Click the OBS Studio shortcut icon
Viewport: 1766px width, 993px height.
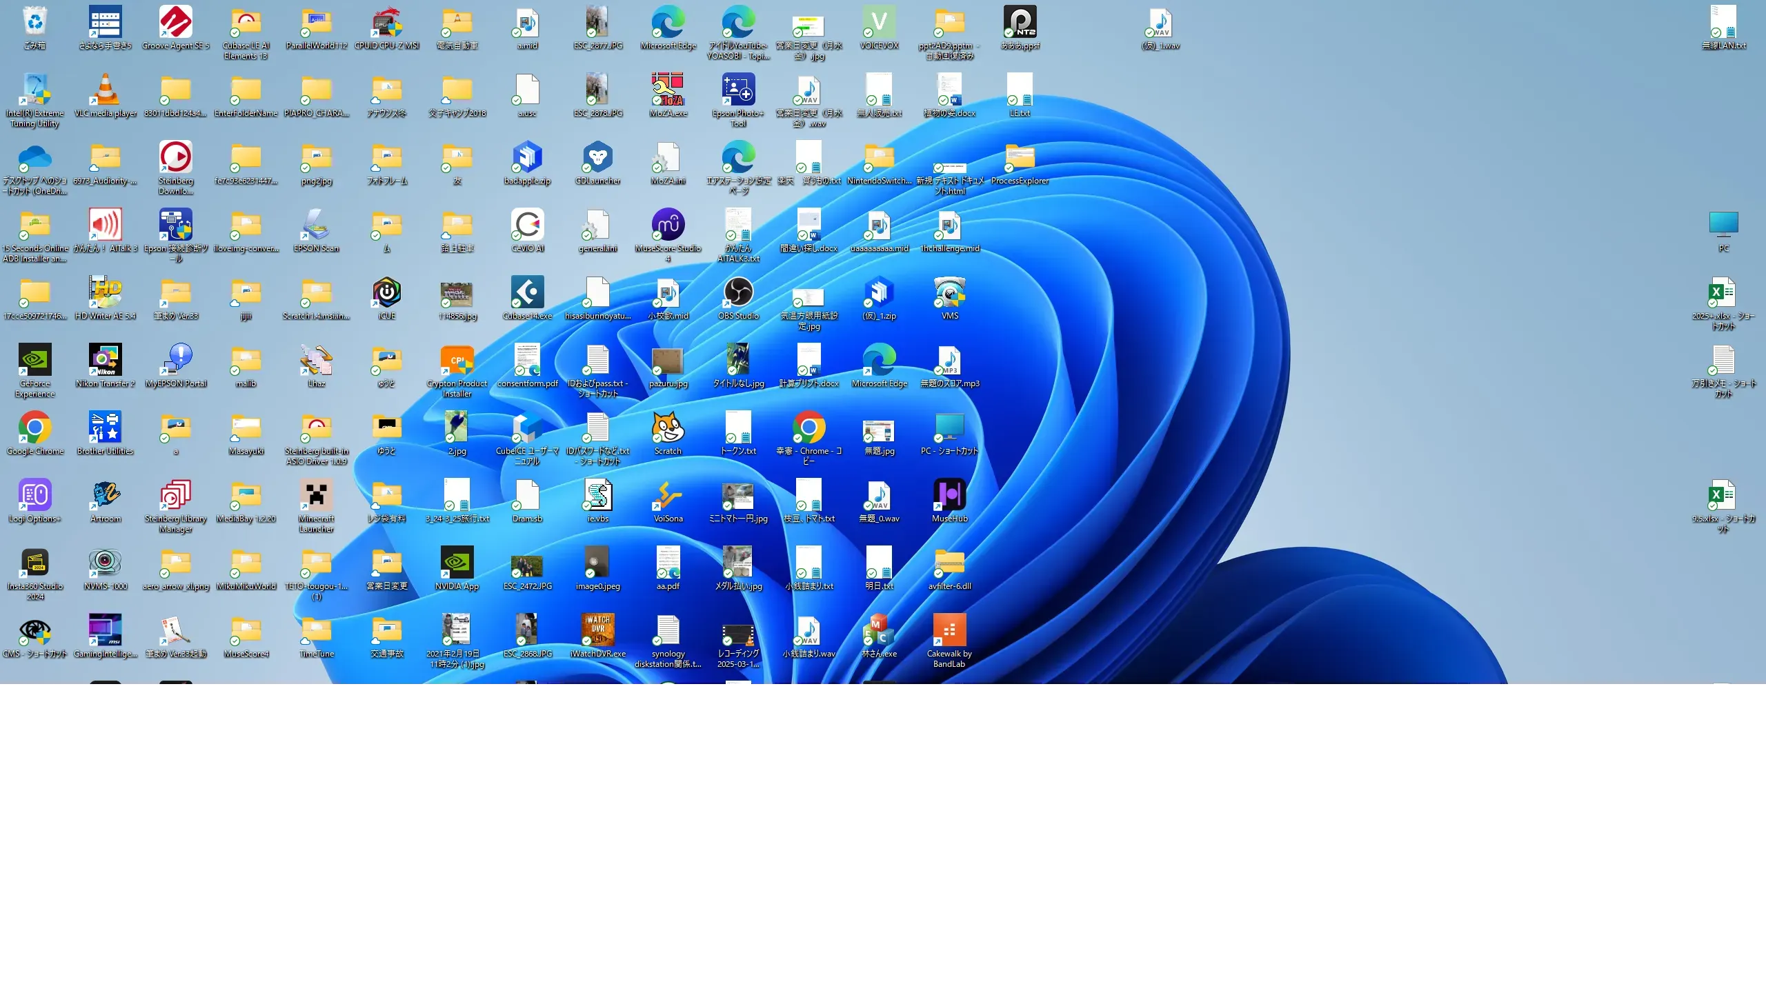tap(738, 293)
